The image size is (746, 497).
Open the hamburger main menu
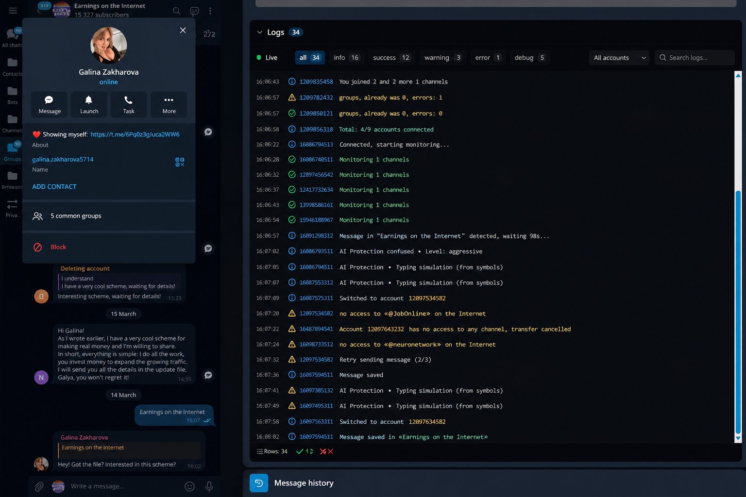point(13,10)
